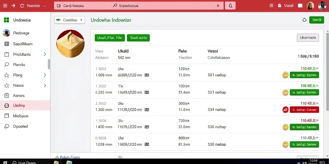Expand the Flang chevron
The height and width of the screenshot is (164, 329).
45,75
